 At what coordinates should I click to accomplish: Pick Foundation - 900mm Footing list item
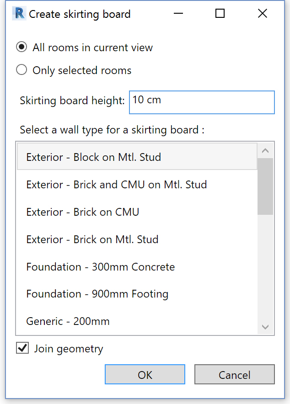[137, 294]
